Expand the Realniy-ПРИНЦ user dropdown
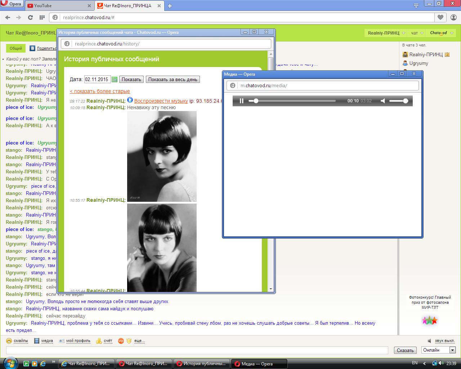 click(x=386, y=33)
